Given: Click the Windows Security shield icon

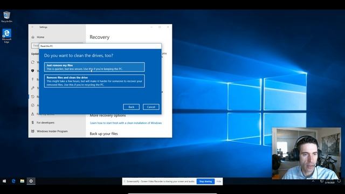Looking at the screenshot, I should tap(33, 71).
